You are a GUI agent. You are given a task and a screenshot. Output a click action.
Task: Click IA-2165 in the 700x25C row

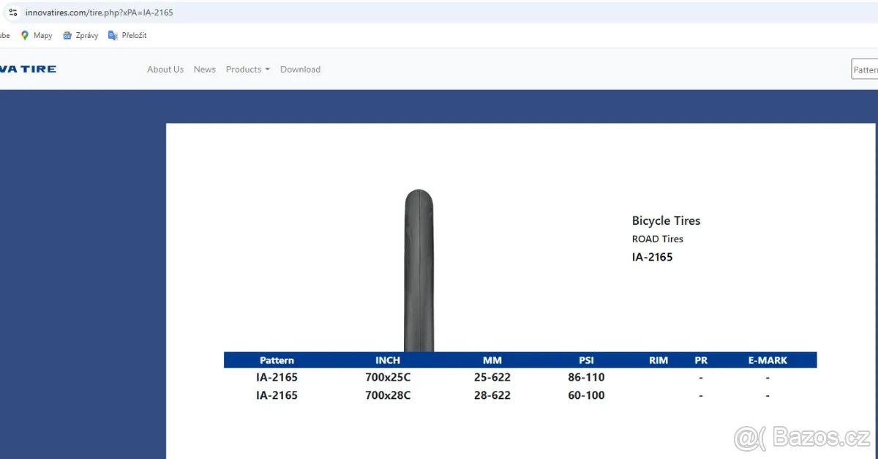(277, 378)
